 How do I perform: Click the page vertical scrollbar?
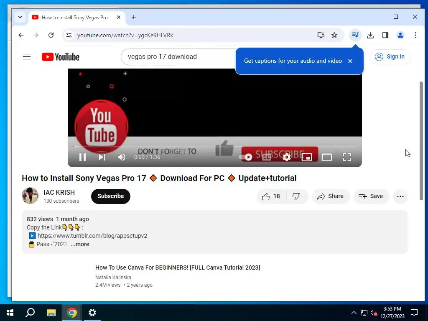coord(421,140)
